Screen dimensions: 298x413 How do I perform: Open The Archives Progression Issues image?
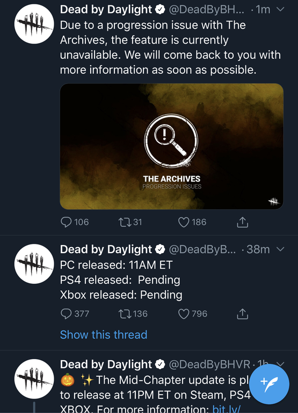coord(172,146)
